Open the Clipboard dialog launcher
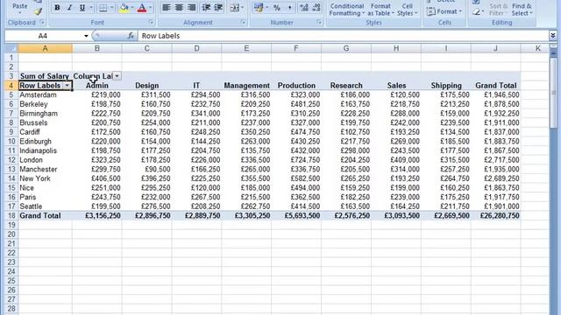The height and width of the screenshot is (315, 561). point(43,23)
